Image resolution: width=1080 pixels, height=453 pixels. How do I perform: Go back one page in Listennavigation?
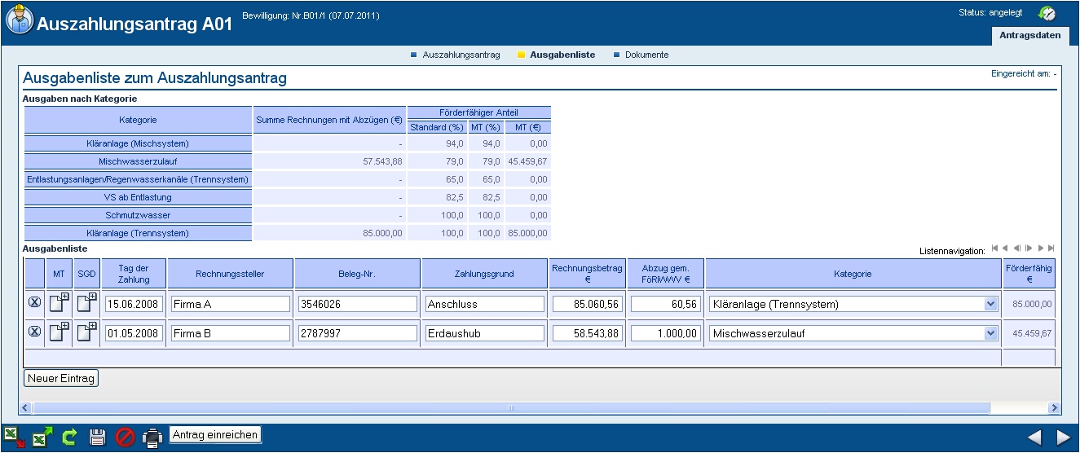(1006, 248)
